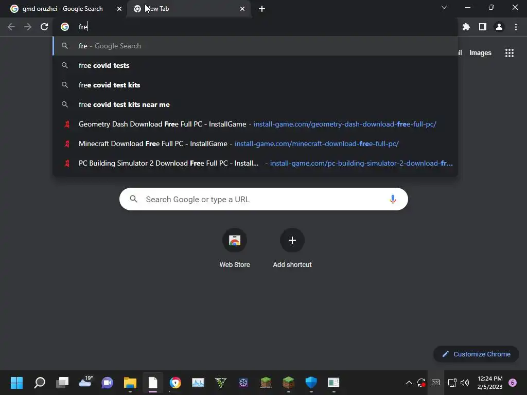Screen dimensions: 527x395
Task: Select 'fre - Google Search' suggestion
Action: click(255, 46)
